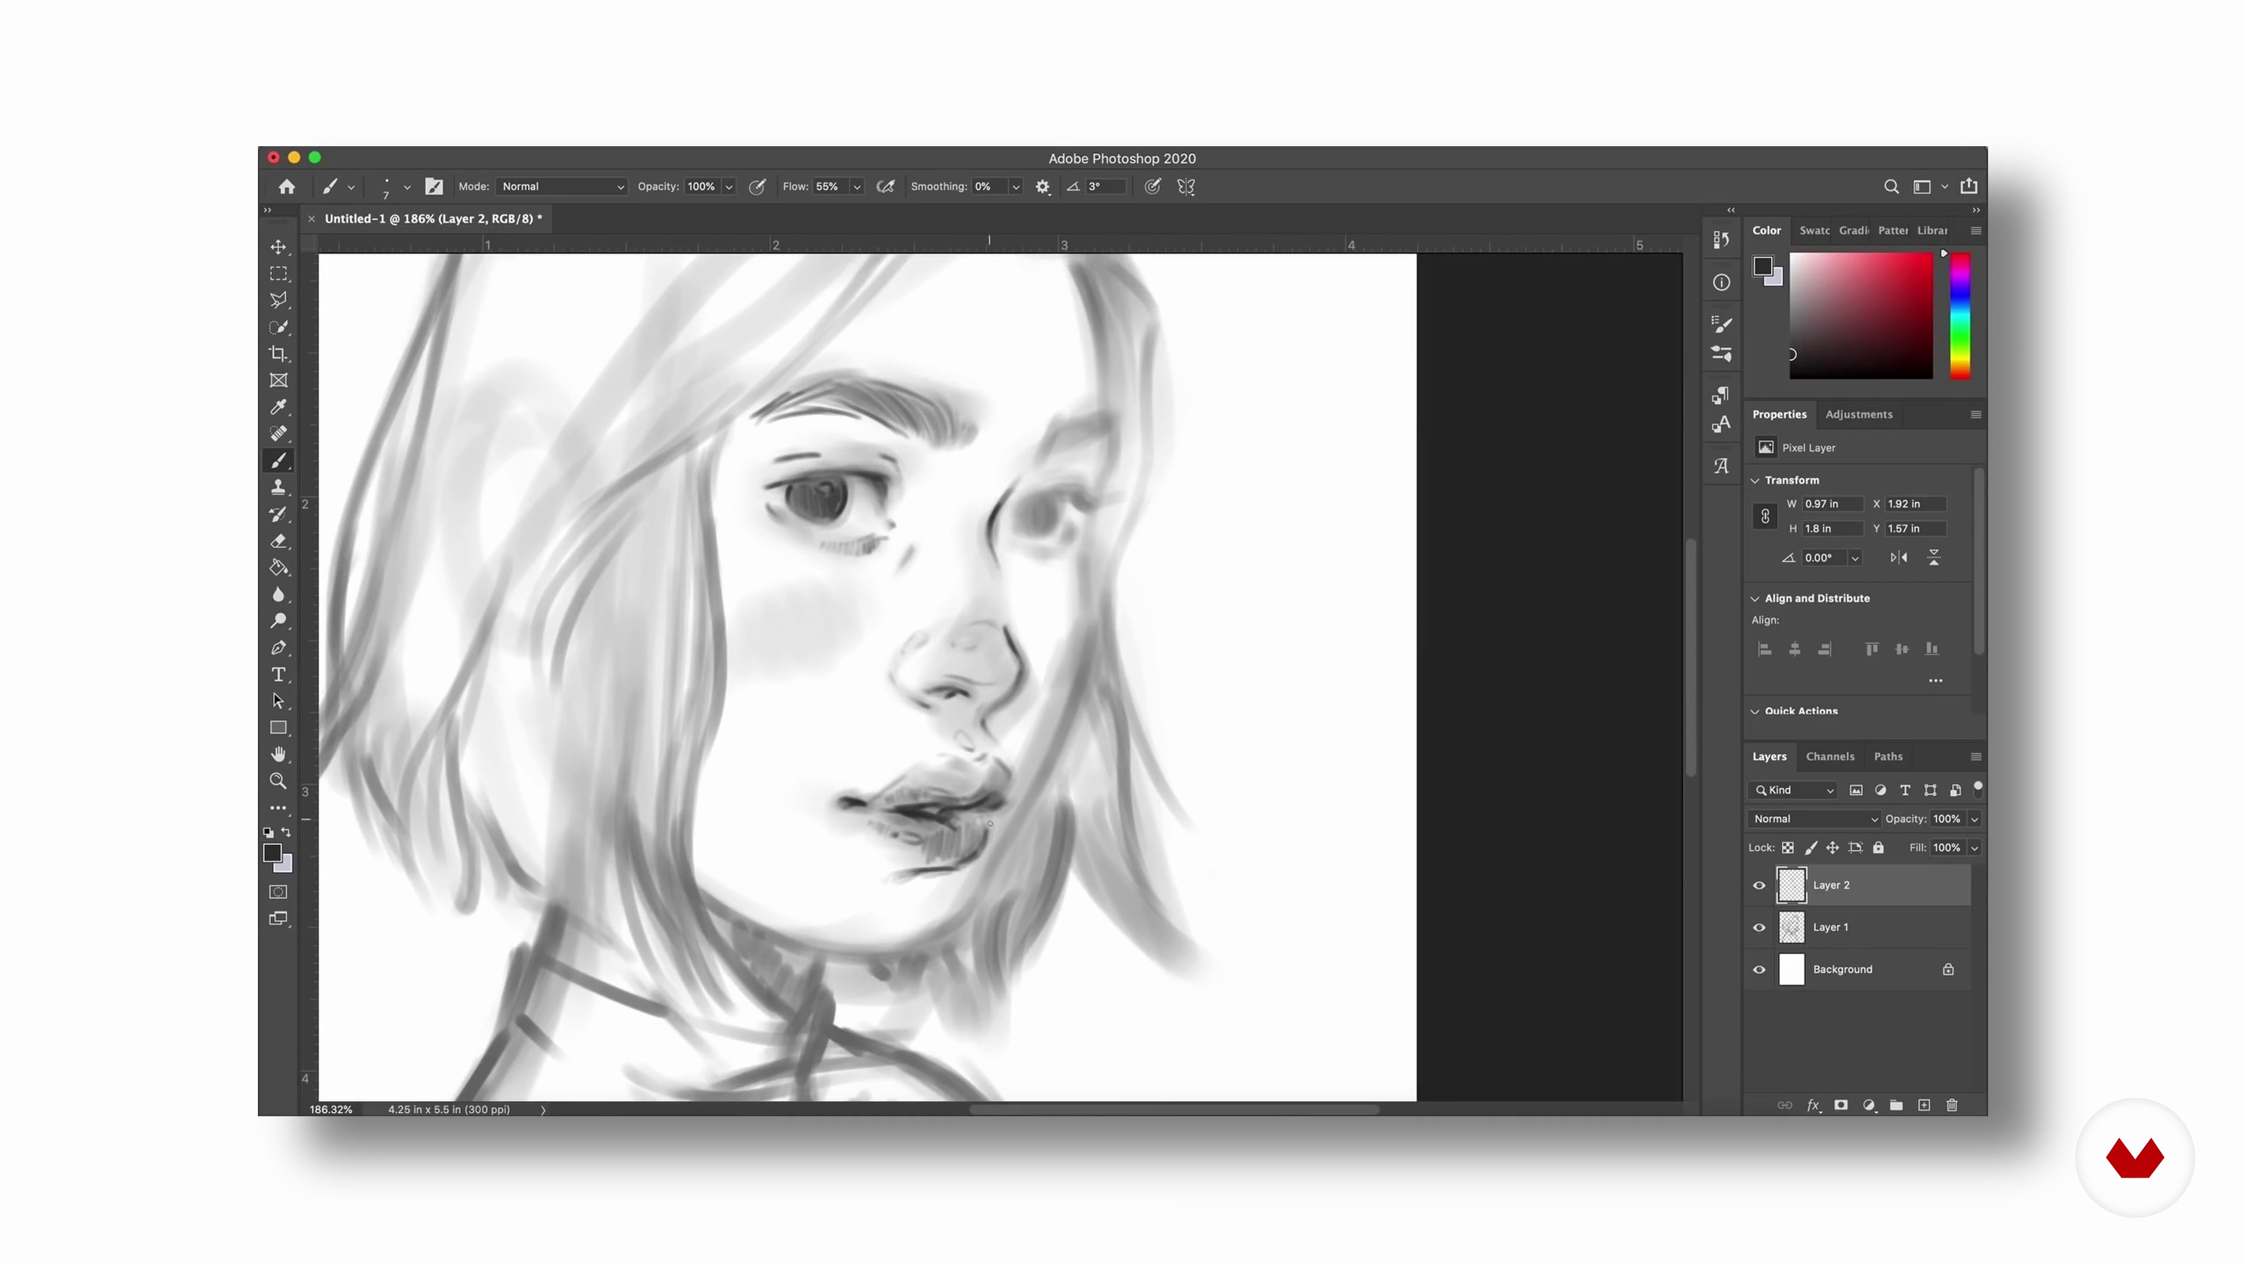The image size is (2246, 1263).
Task: Select the Crop tool
Action: coord(278,354)
